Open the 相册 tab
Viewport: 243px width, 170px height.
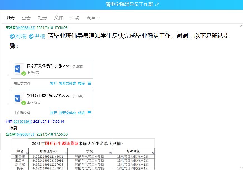[x=42, y=18]
